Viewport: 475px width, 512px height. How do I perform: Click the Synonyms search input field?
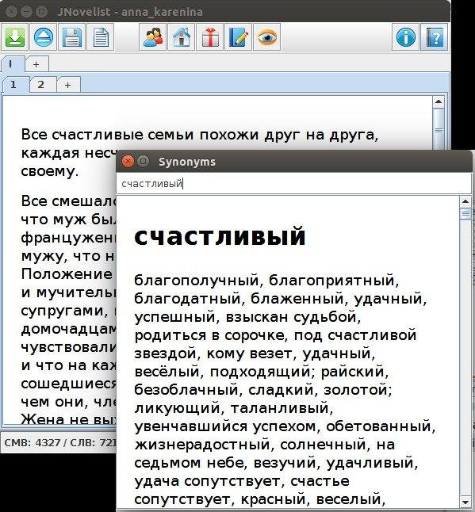[294, 184]
